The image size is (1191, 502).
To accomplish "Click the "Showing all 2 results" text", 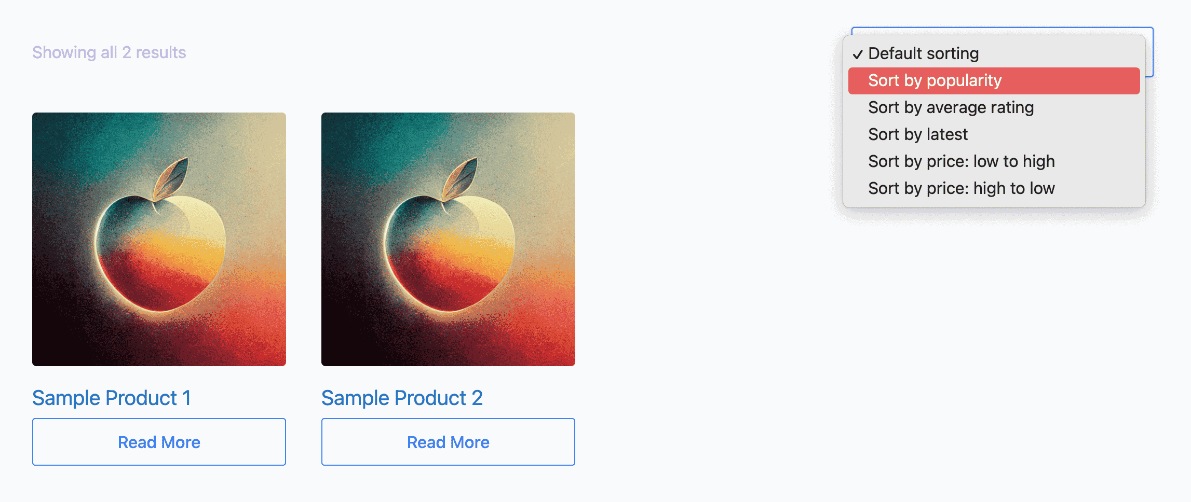I will (x=109, y=52).
